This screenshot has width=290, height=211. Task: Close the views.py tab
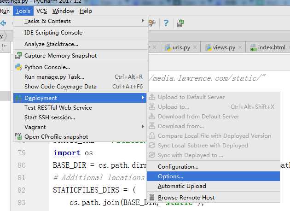(240, 47)
